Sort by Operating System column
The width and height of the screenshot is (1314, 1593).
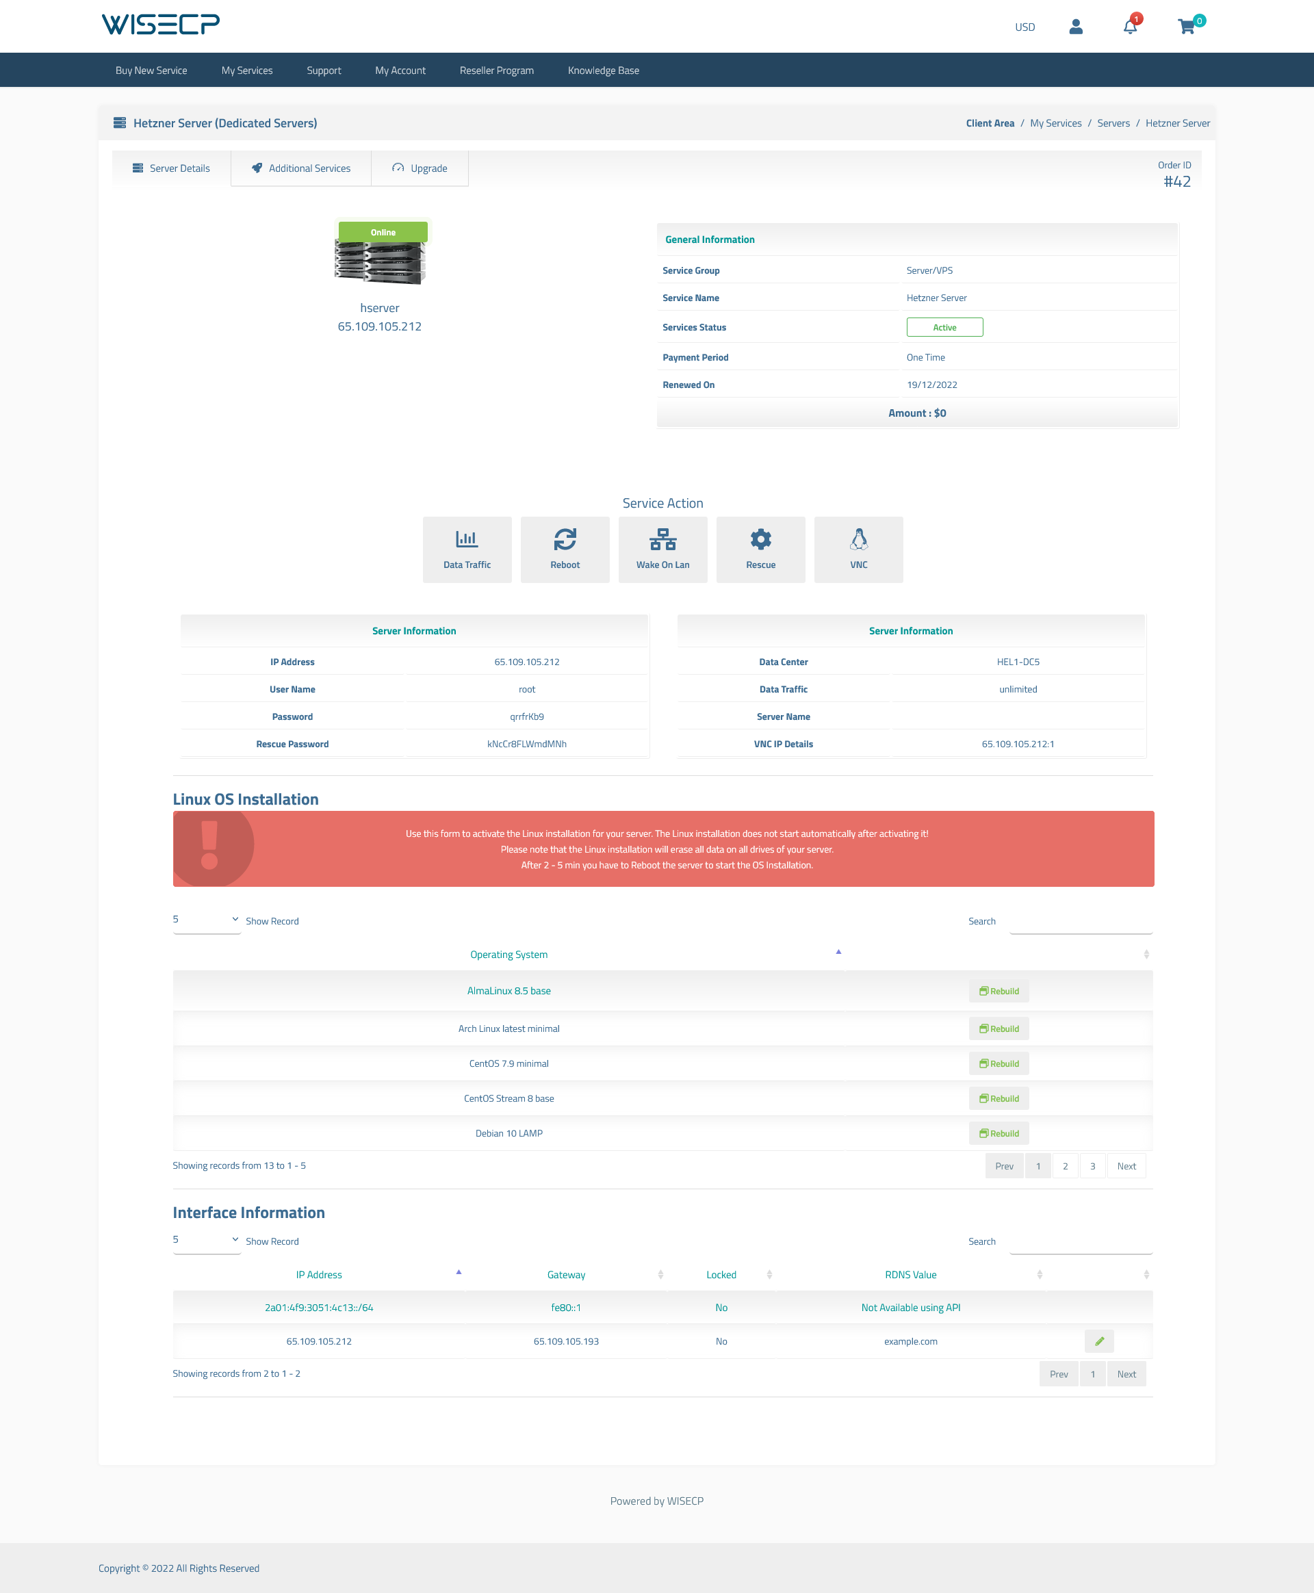coord(508,955)
